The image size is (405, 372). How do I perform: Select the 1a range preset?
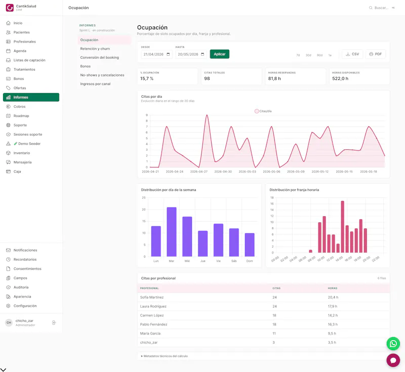pyautogui.click(x=330, y=55)
